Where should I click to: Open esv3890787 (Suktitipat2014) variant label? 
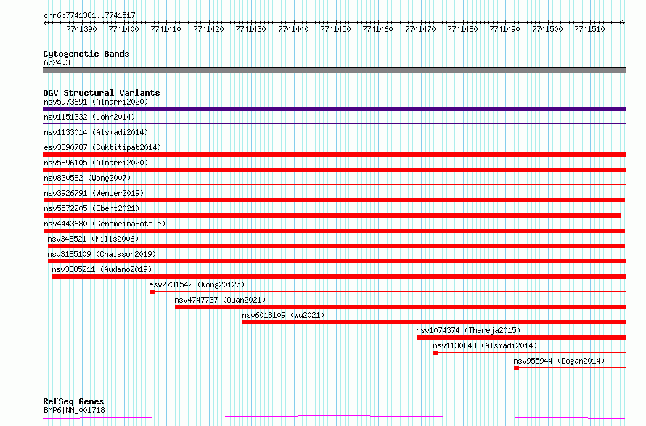click(102, 147)
